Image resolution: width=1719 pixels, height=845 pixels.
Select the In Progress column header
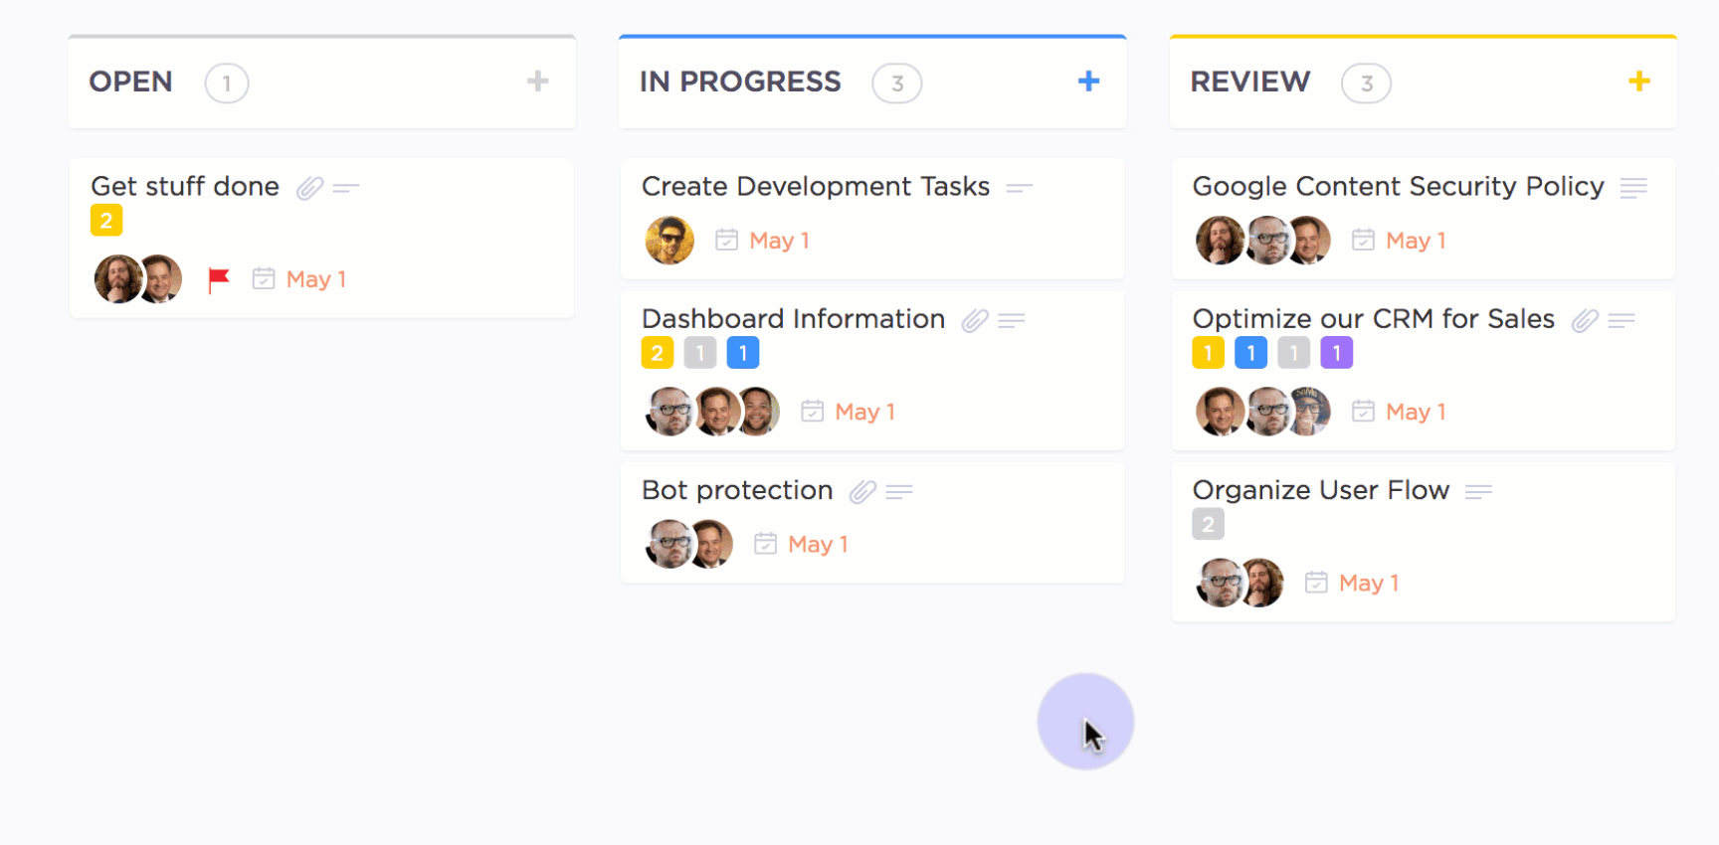[740, 82]
